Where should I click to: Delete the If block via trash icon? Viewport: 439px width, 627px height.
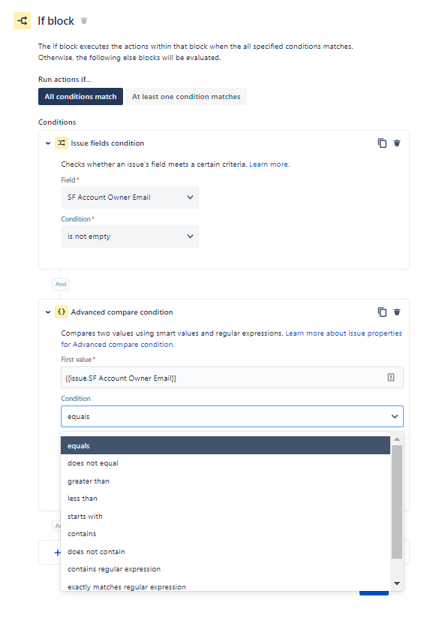coord(84,21)
